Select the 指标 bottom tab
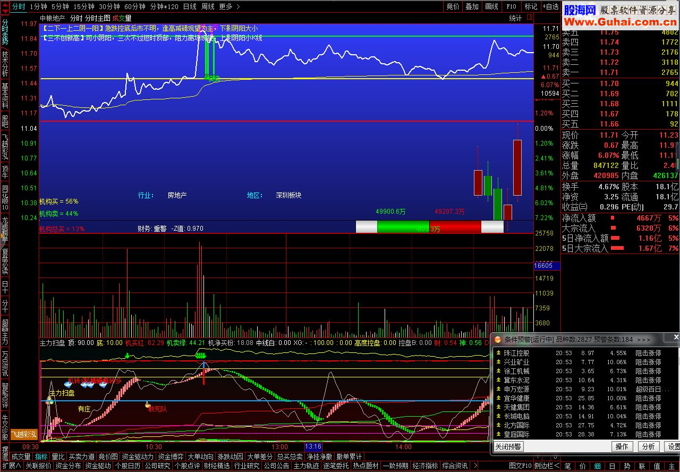The image size is (680, 472). coord(41,457)
